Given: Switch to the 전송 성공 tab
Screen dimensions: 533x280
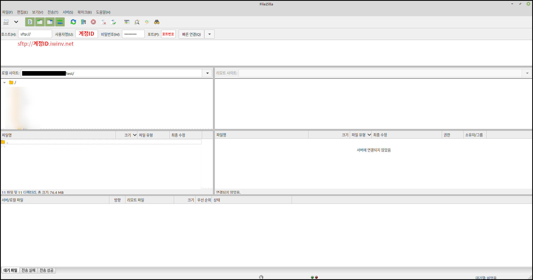Looking at the screenshot, I should click(46, 270).
